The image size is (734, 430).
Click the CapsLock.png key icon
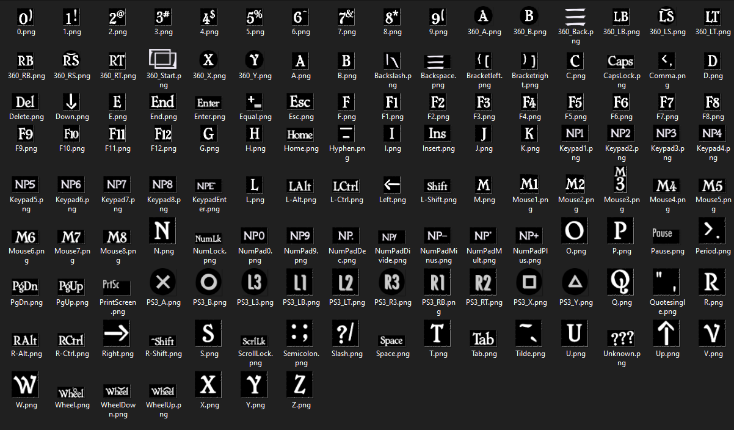click(620, 61)
